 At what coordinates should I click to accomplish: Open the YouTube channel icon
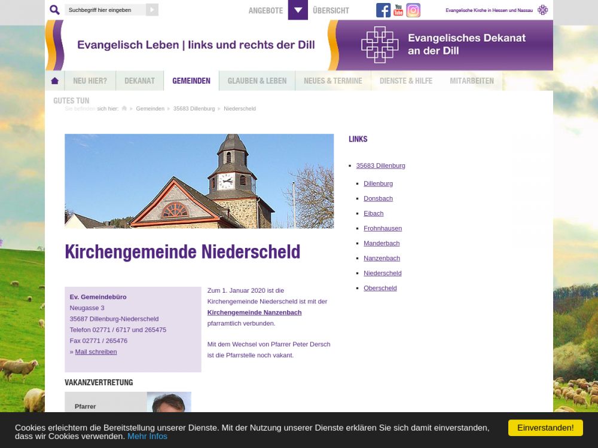coord(398,10)
